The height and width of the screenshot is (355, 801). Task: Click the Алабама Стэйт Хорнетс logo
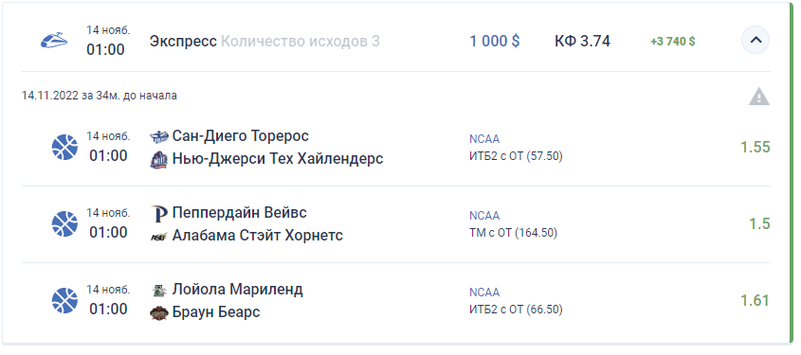point(159,236)
